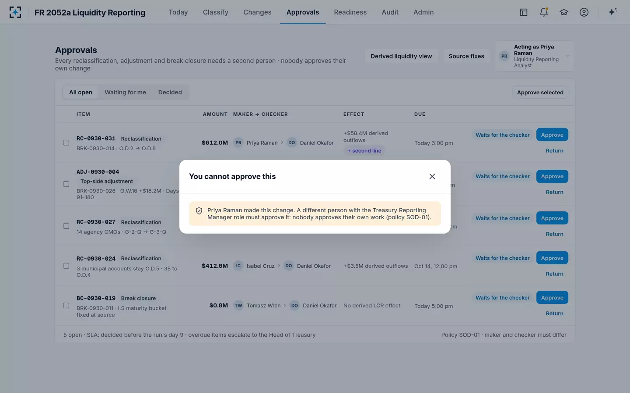The height and width of the screenshot is (393, 630).
Task: Open the graduation cap learning icon
Action: tap(564, 12)
